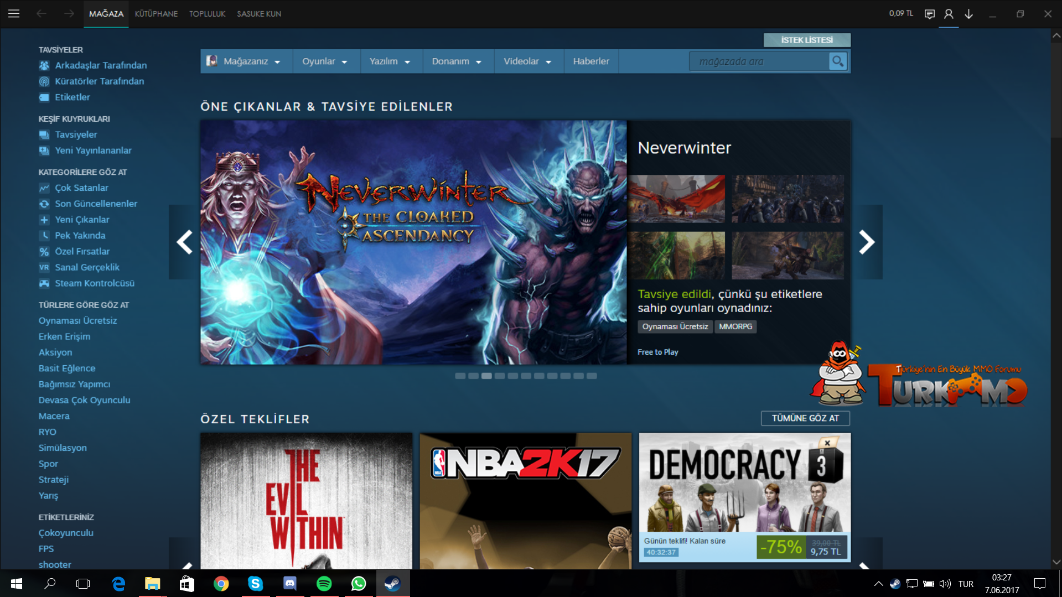This screenshot has height=597, width=1062.
Task: Open Task View on taskbar
Action: tap(83, 584)
